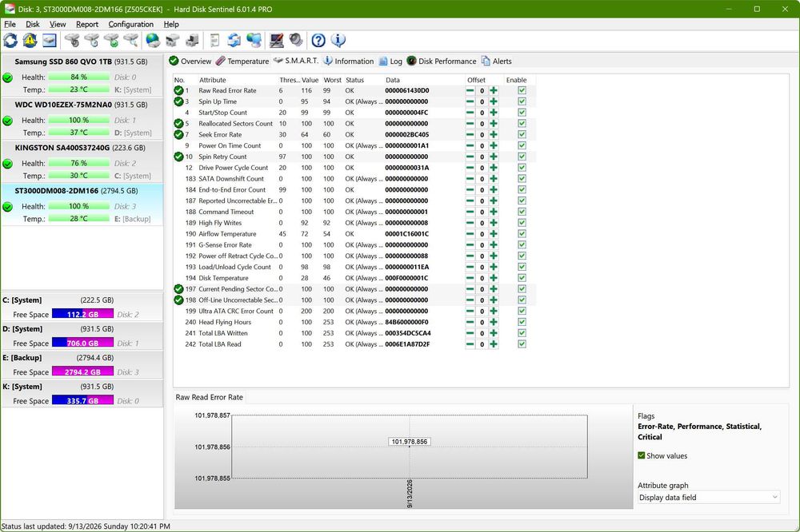Click green check icon on Spin Retry Count row
Viewport: 800px width, 532px height.
(x=178, y=157)
